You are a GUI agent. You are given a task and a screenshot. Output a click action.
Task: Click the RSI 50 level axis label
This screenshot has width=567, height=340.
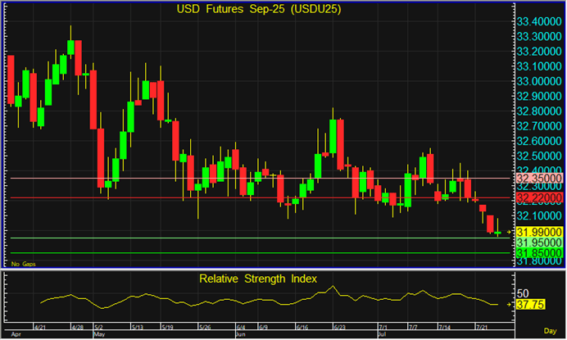click(522, 293)
